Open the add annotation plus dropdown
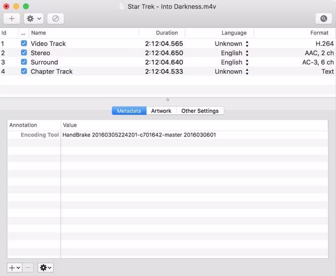Screen dimensions: 336x276 (15, 267)
